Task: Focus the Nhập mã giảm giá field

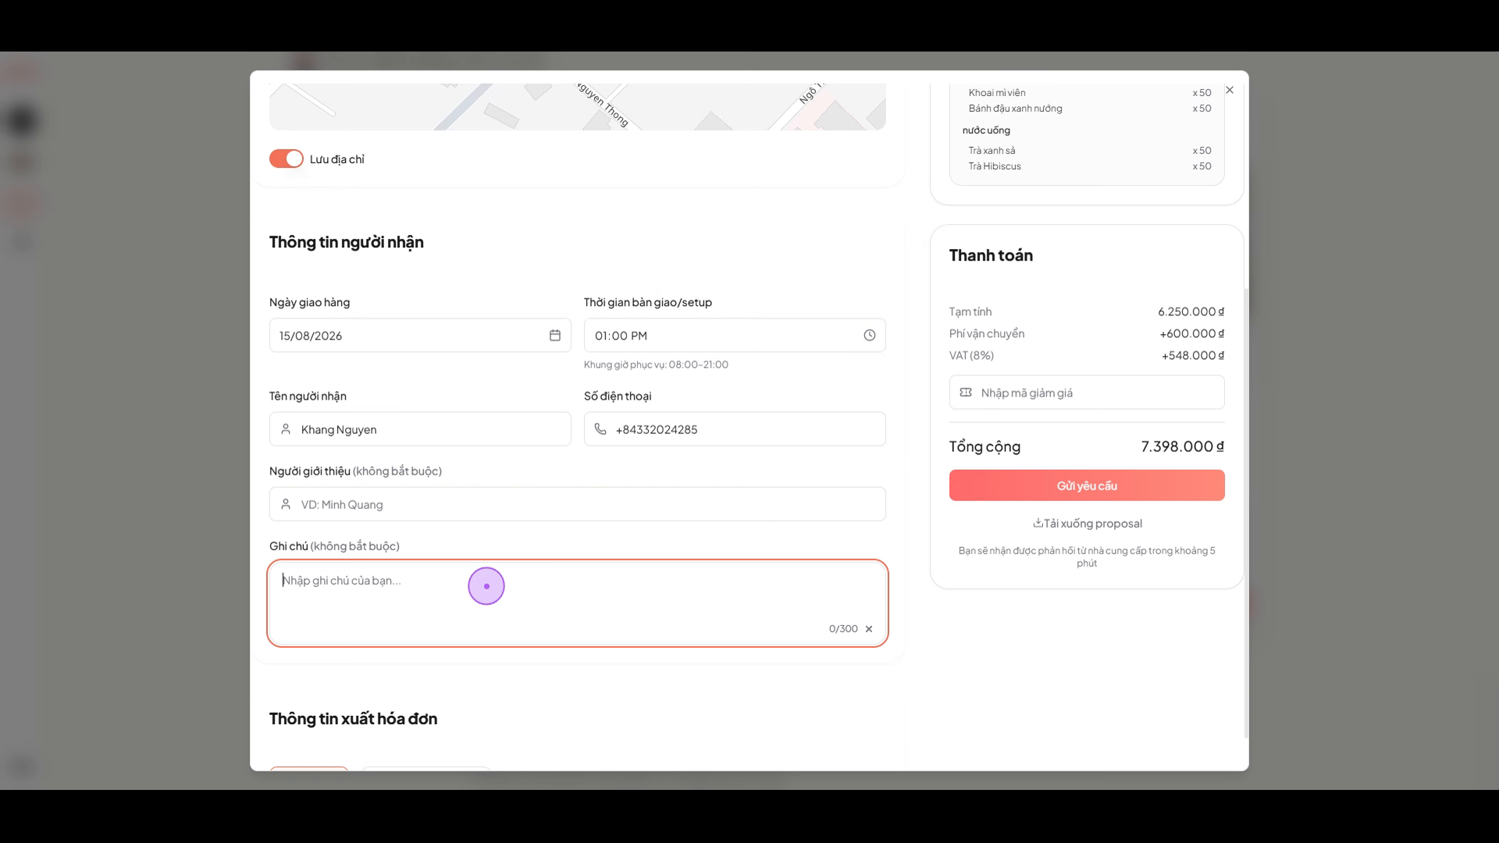Action: 1087,393
